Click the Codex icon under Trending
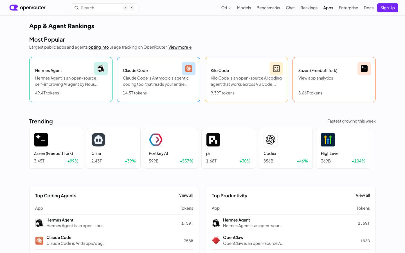 (271, 140)
